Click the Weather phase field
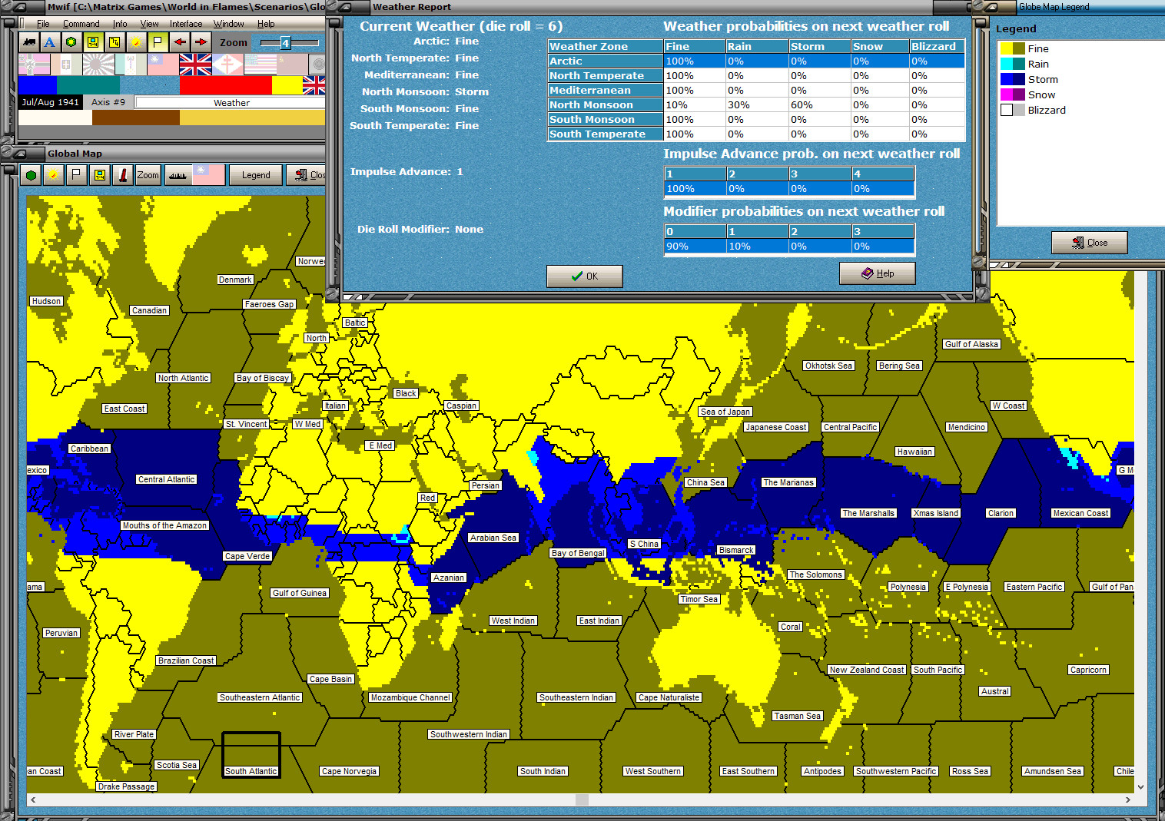Viewport: 1165px width, 821px height. 231,102
